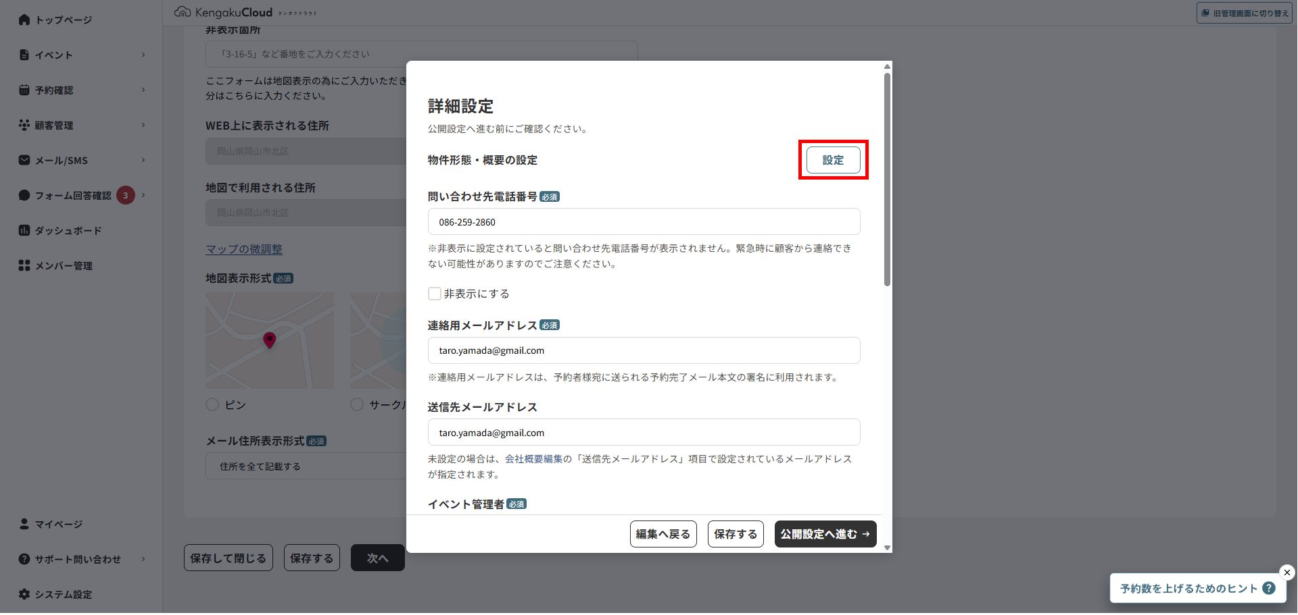Open the マップの微調整 link
Viewport: 1298px width, 615px height.
pos(243,249)
